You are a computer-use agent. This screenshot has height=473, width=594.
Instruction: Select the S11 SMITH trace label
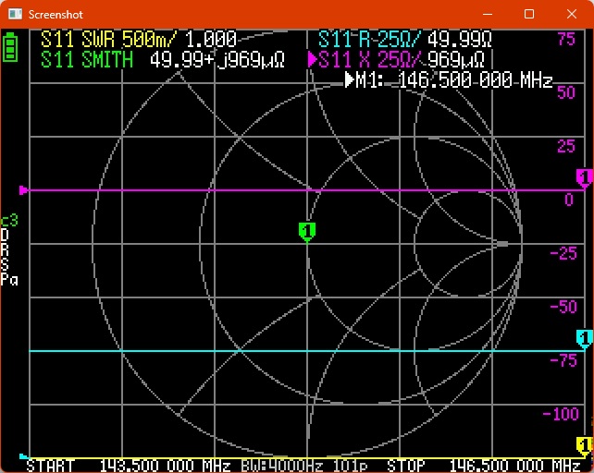[x=88, y=60]
